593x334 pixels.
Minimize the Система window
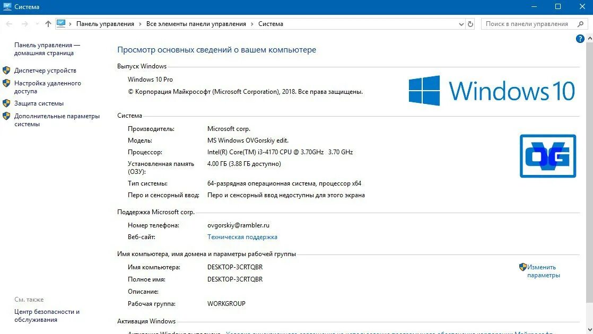tap(534, 6)
